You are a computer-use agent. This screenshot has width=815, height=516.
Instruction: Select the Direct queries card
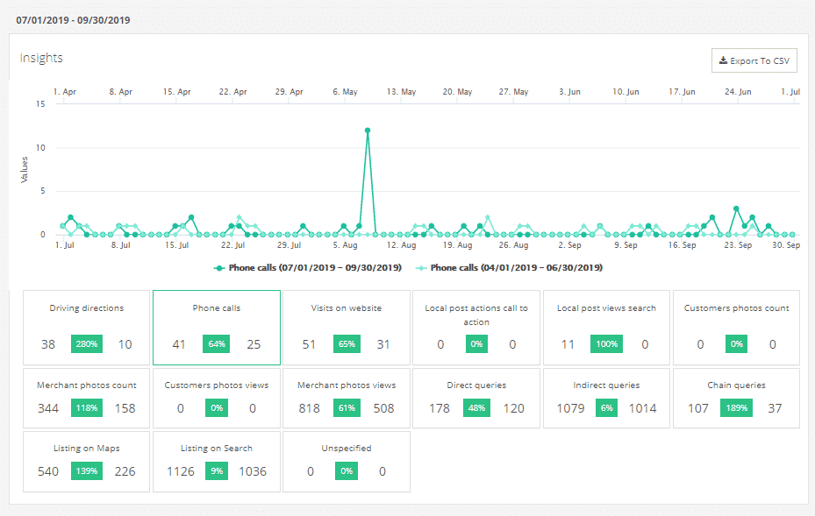(x=476, y=399)
